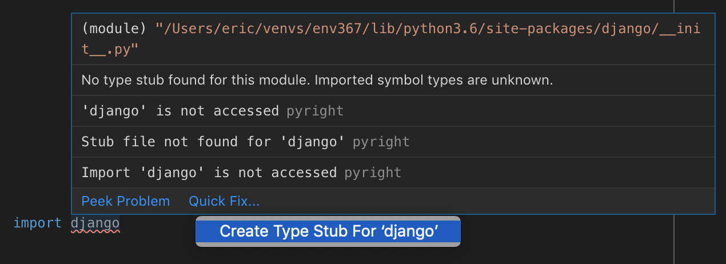Click the "'django' is not accessed" diagnostic
Viewport: 726px width, 264px height.
180,111
